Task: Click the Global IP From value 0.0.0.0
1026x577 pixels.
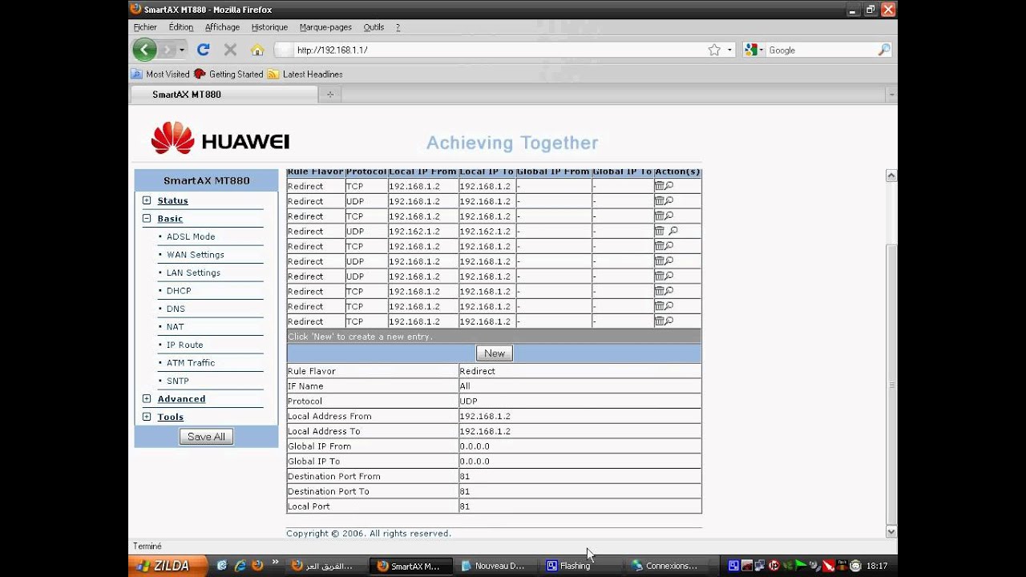Action: (x=475, y=446)
